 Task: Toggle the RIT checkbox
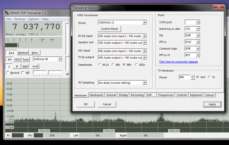pyautogui.click(x=23, y=73)
